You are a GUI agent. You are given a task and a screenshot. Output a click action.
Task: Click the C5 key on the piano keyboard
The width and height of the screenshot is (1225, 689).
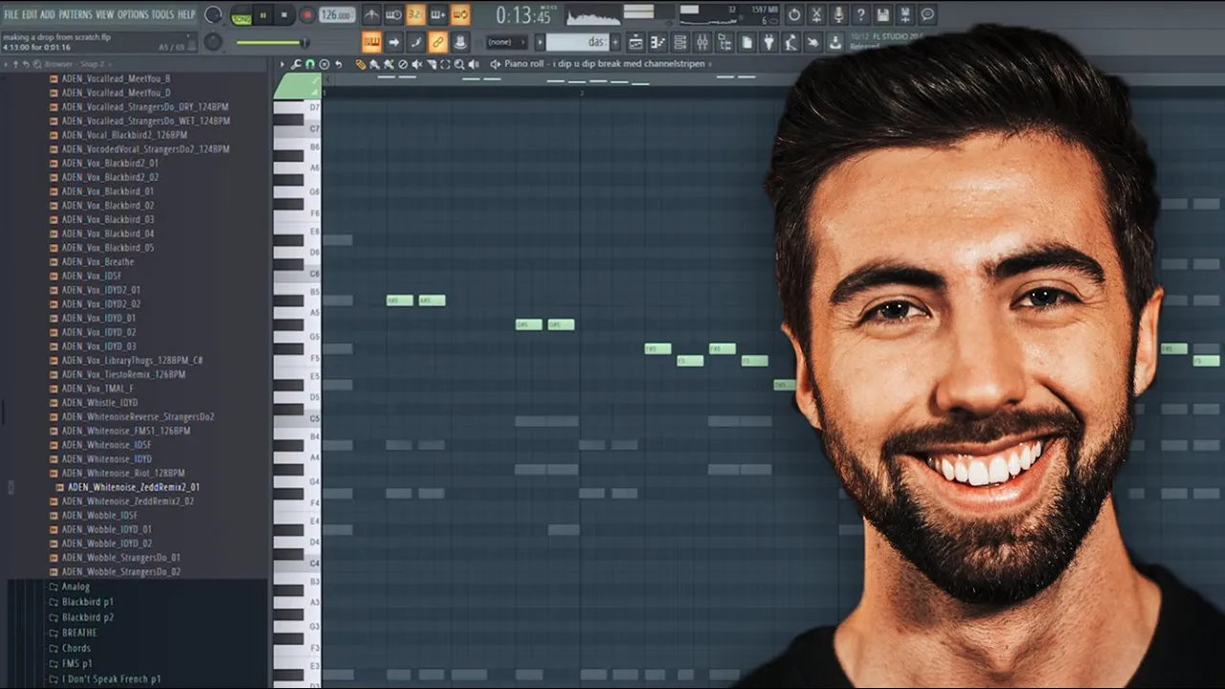[298, 418]
